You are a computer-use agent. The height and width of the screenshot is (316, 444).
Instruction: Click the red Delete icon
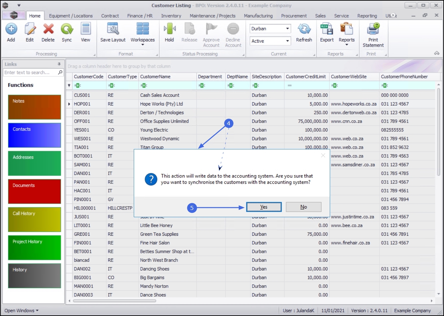(x=48, y=29)
